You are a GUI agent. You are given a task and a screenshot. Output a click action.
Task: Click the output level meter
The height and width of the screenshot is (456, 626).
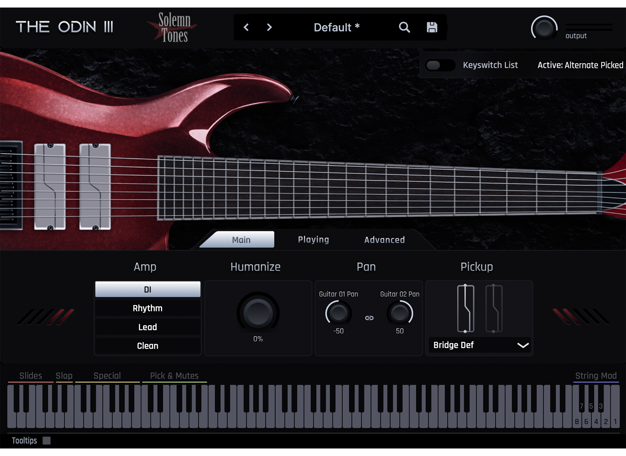pos(589,27)
